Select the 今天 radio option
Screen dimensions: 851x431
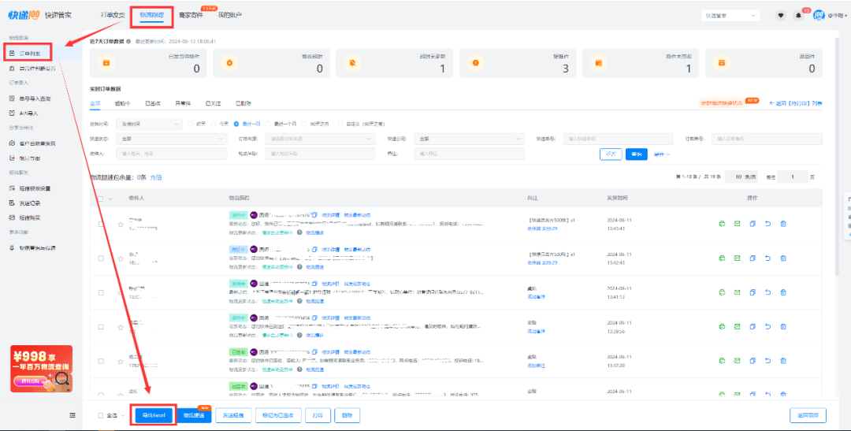214,124
